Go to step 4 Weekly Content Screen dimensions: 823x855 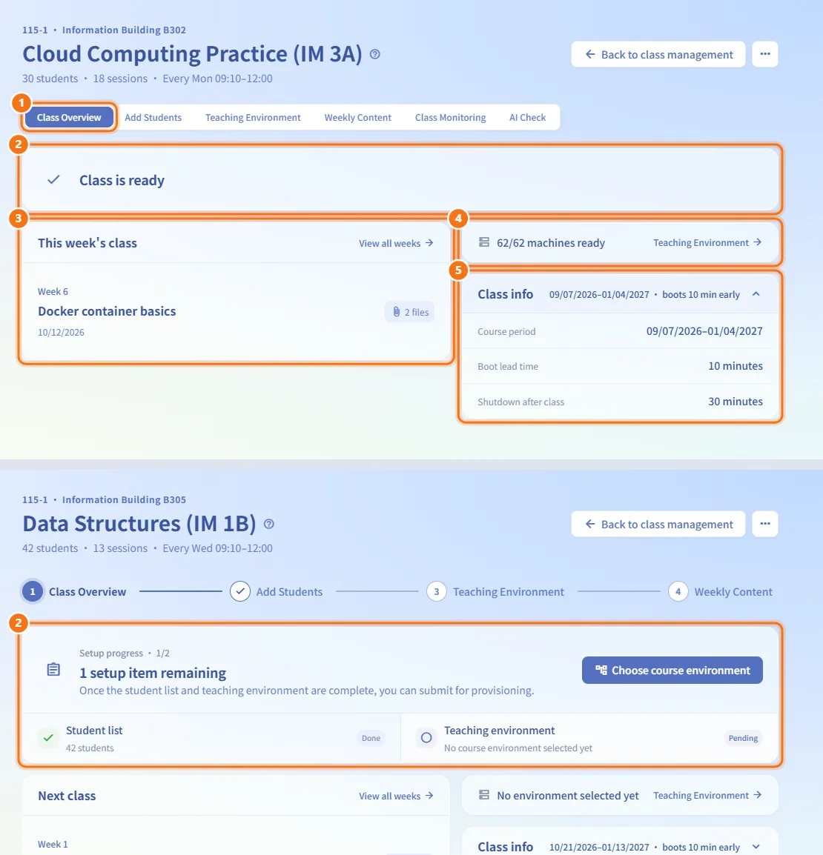coord(721,592)
